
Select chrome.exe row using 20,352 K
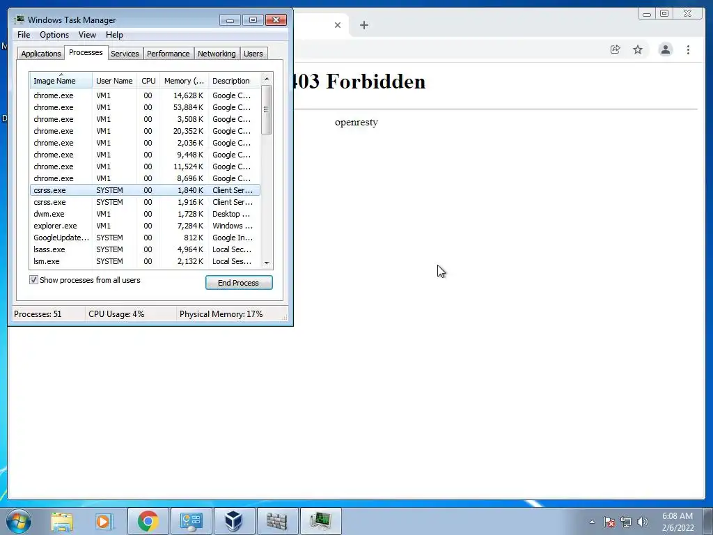click(x=145, y=131)
